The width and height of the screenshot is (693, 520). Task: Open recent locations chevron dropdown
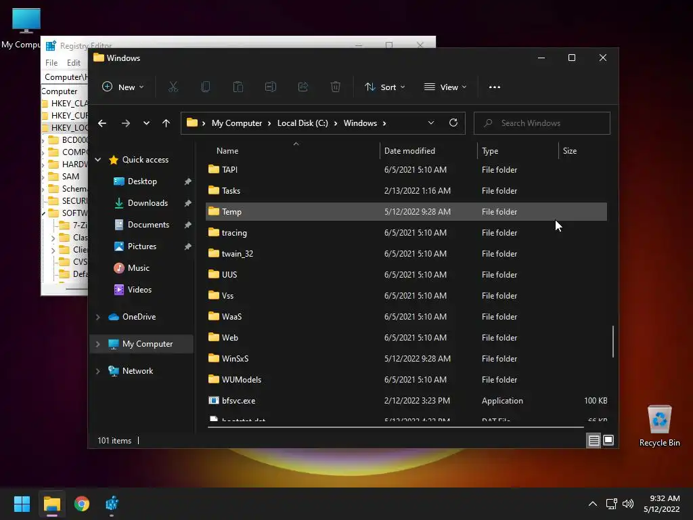(x=146, y=123)
